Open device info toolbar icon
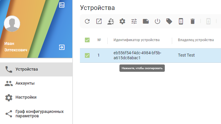 point(181,22)
